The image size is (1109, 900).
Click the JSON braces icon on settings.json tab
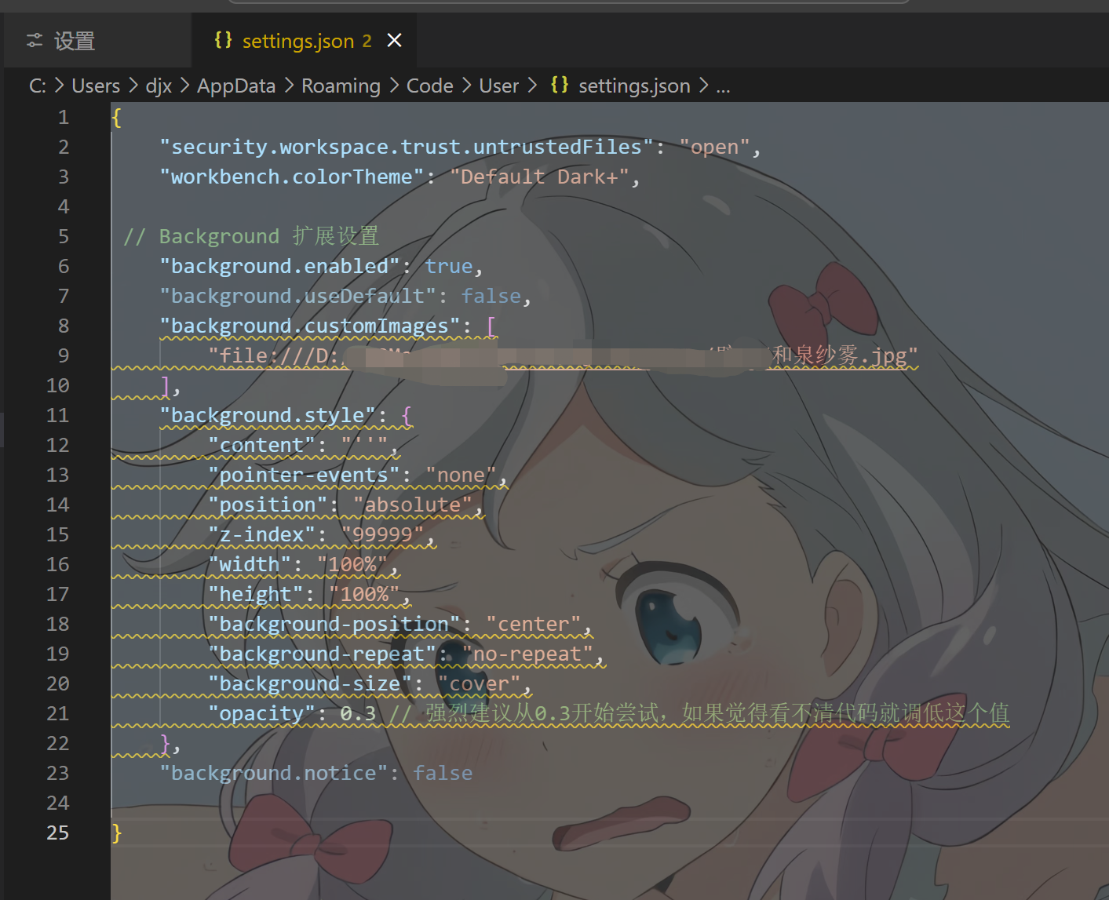(223, 40)
